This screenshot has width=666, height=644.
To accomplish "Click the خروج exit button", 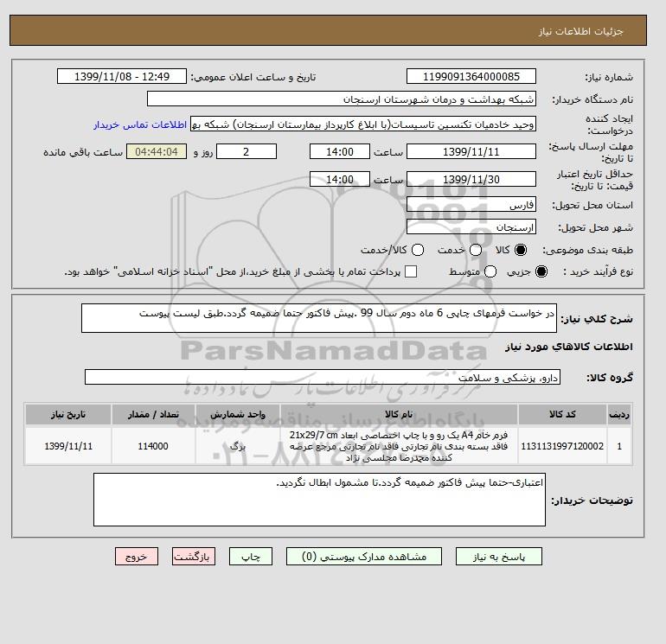I will (x=137, y=557).
